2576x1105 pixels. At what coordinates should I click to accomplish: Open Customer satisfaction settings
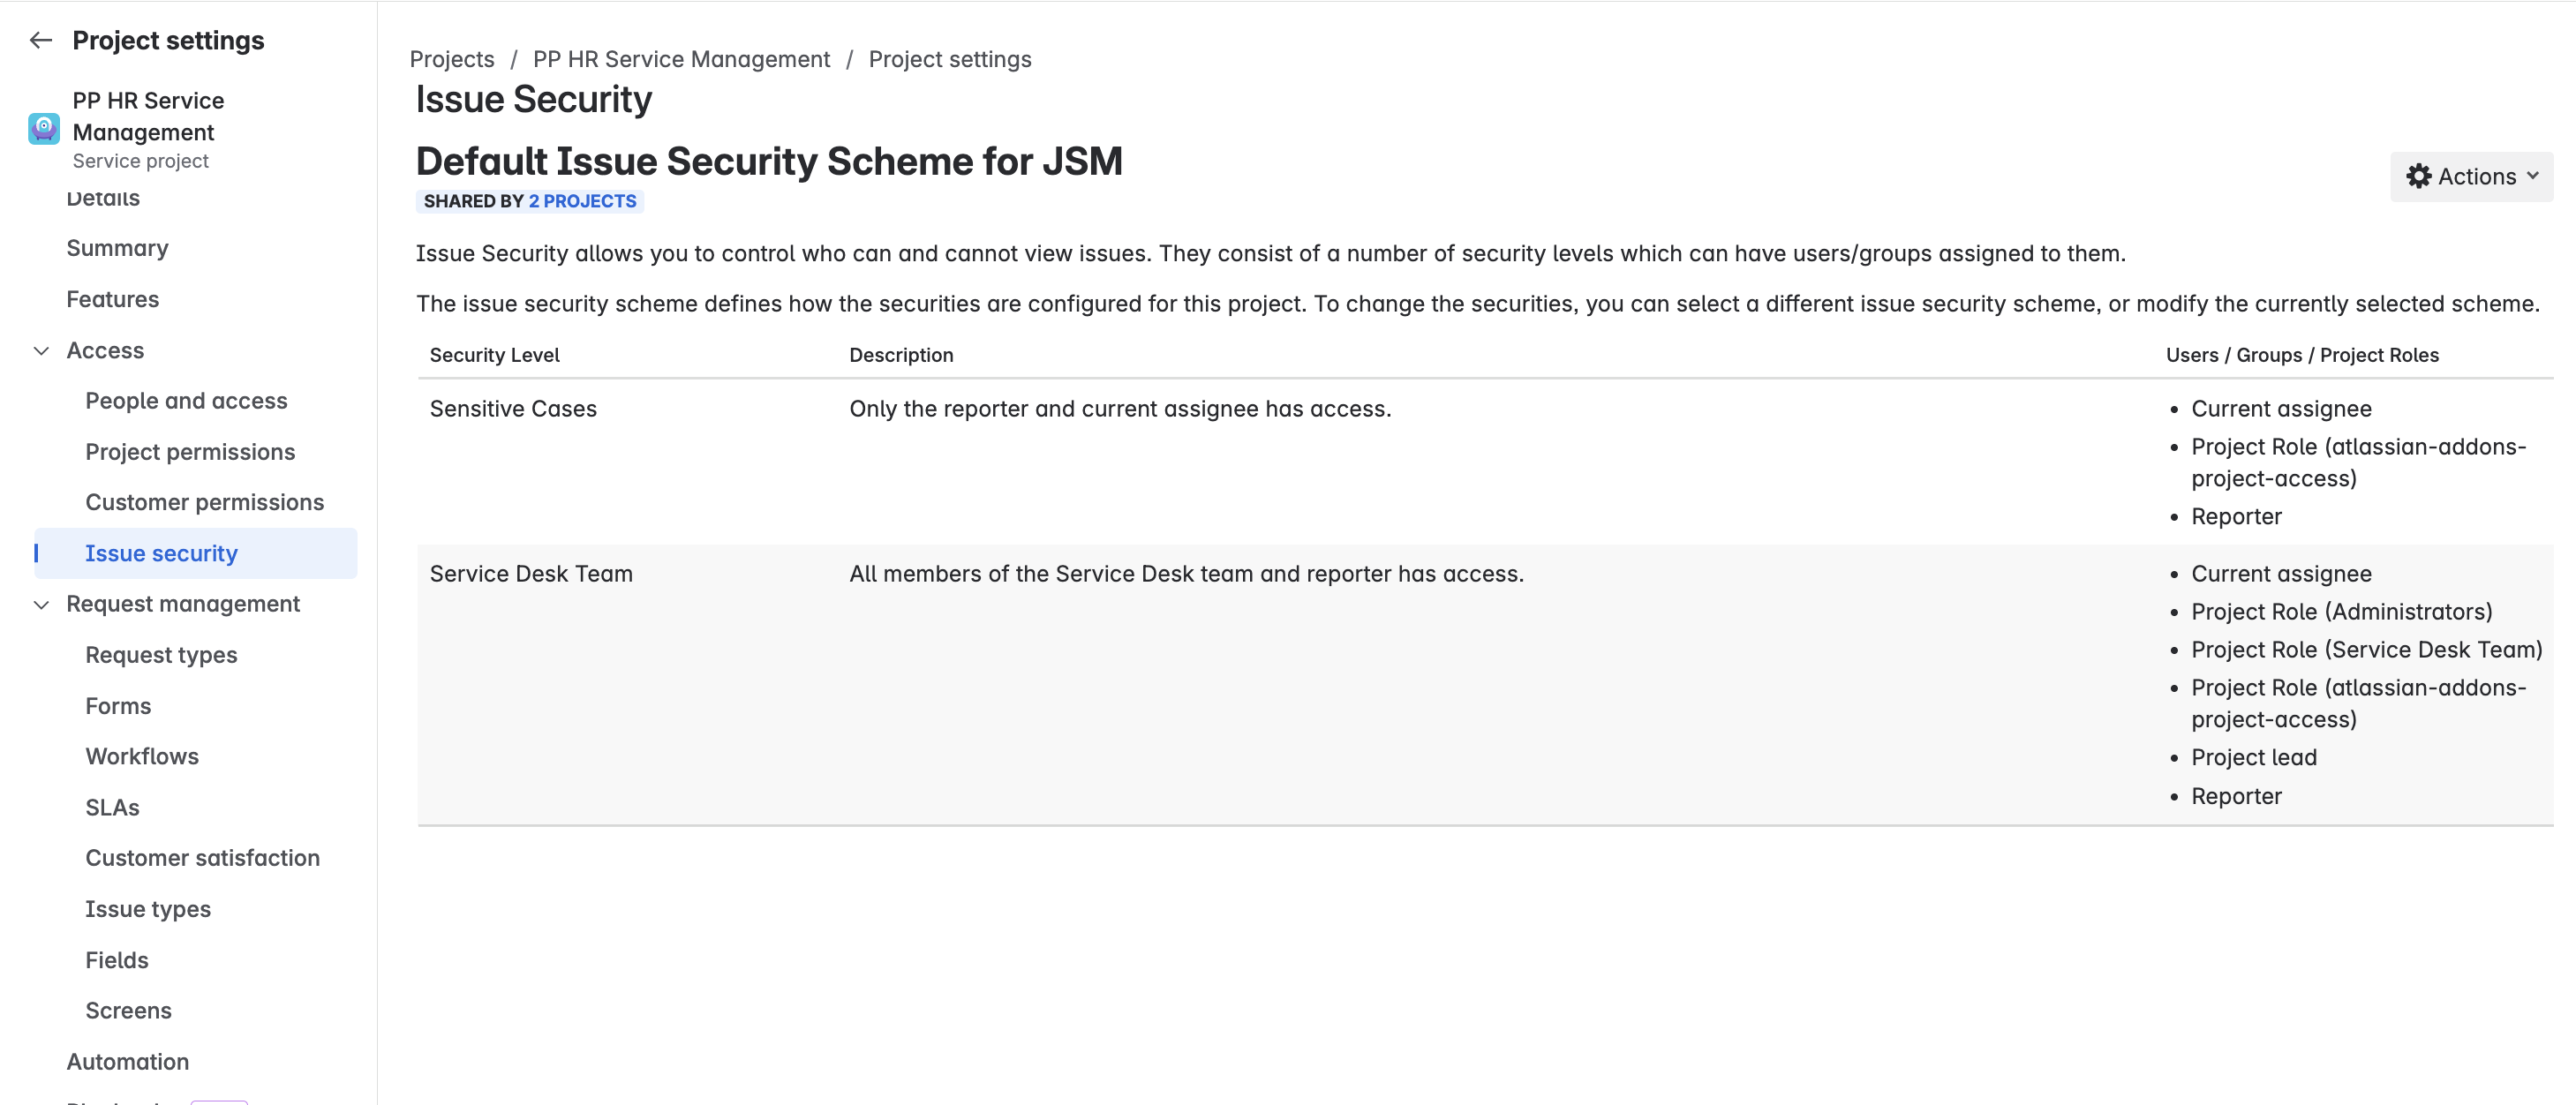click(x=202, y=858)
